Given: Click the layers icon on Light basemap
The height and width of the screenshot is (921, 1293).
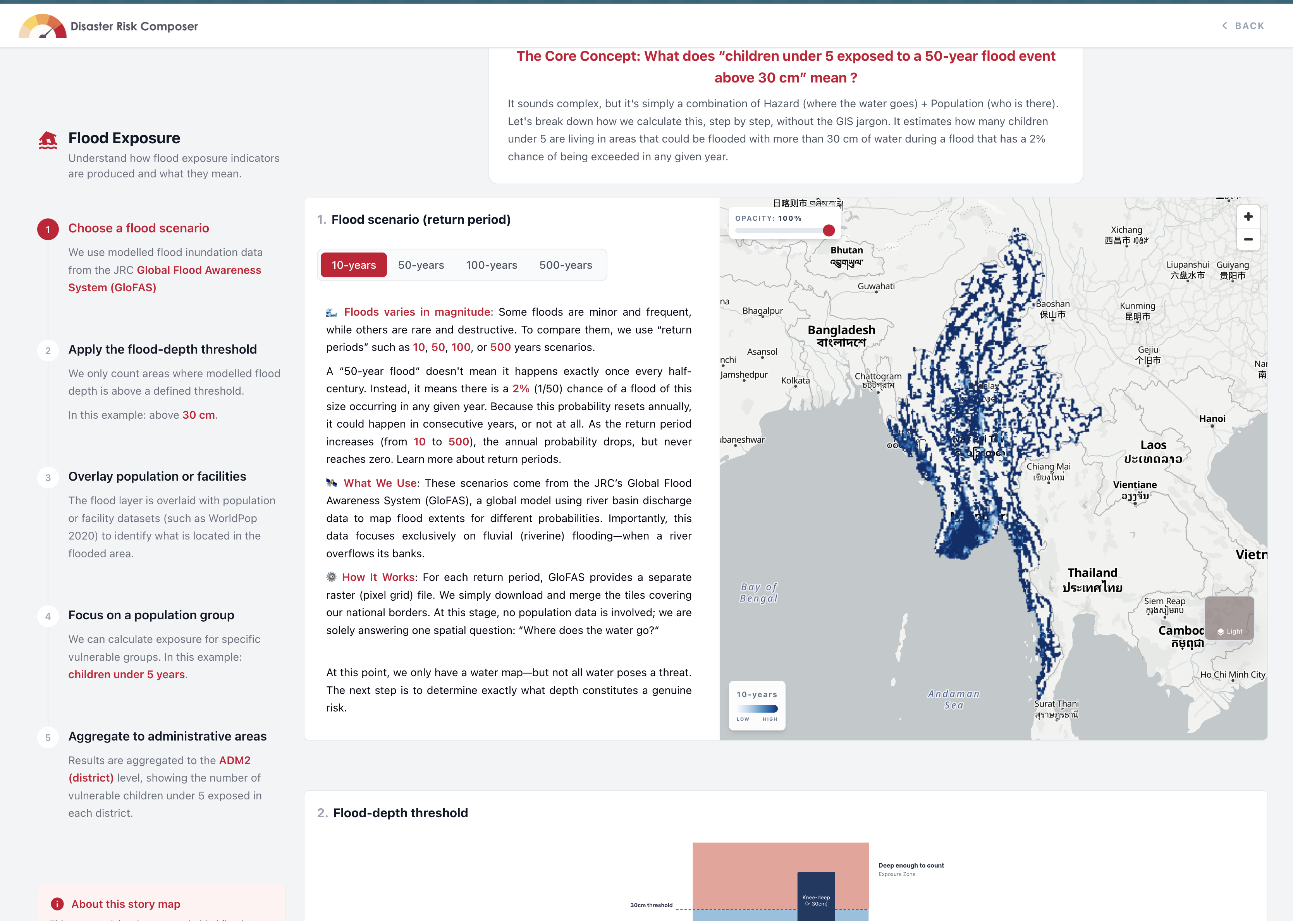Looking at the screenshot, I should point(1221,631).
